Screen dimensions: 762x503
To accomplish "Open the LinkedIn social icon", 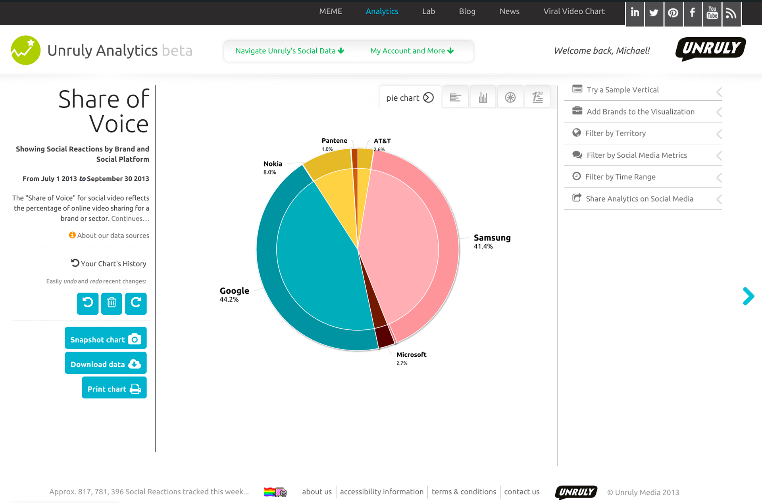I will (635, 13).
